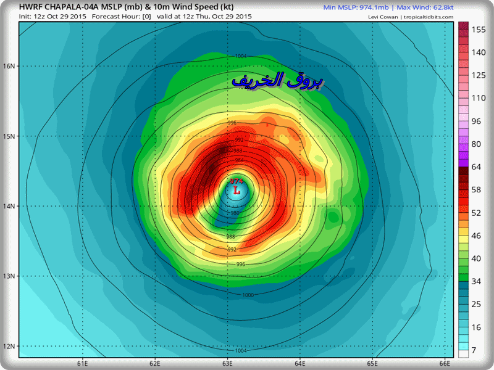Select the 980 isobar contour label

pyautogui.click(x=235, y=213)
